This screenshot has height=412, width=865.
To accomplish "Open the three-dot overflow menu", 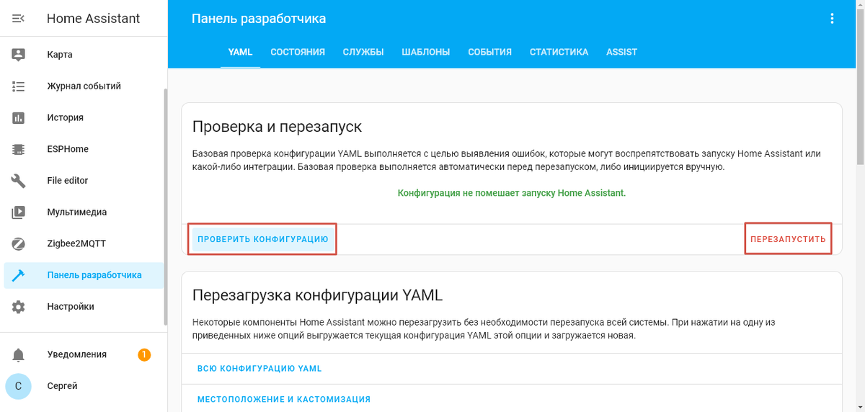I will point(833,19).
